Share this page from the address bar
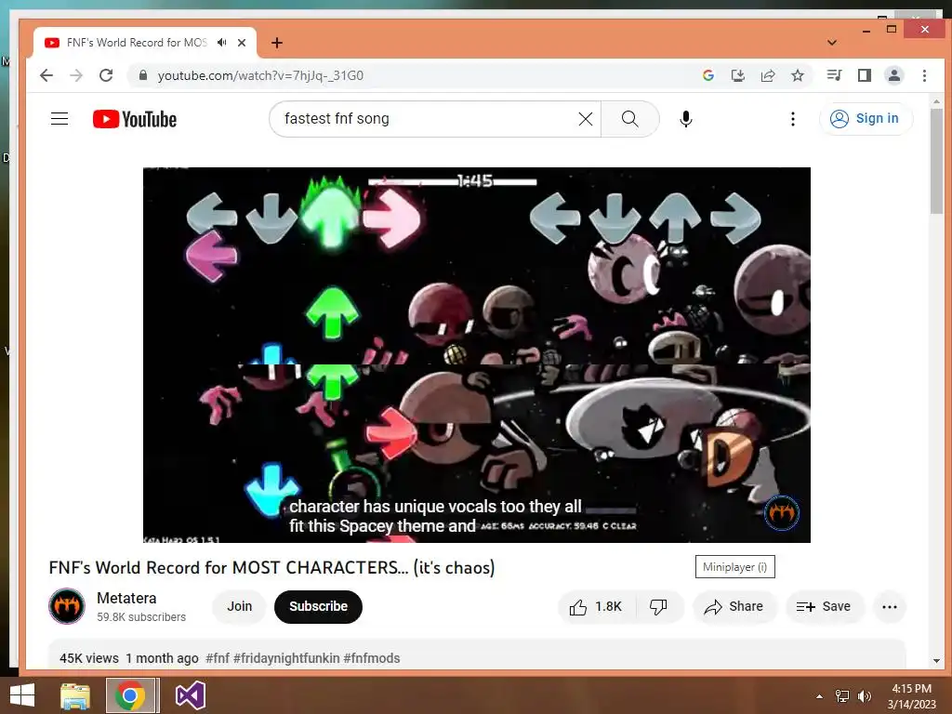The width and height of the screenshot is (952, 714). coord(767,75)
